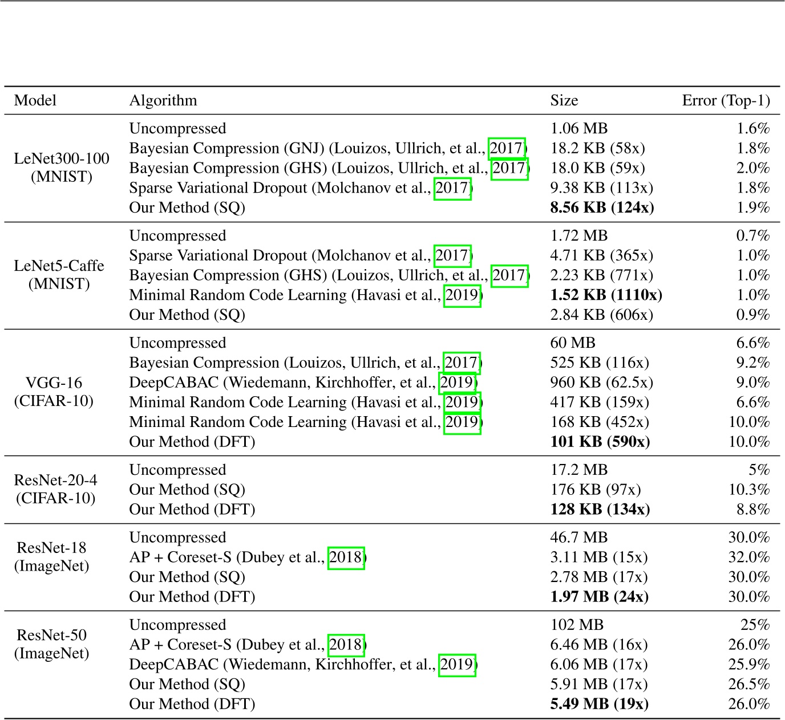The height and width of the screenshot is (720, 785).
Task: Click the bold 1.52 KB (1110x) size value
Action: pos(606,295)
